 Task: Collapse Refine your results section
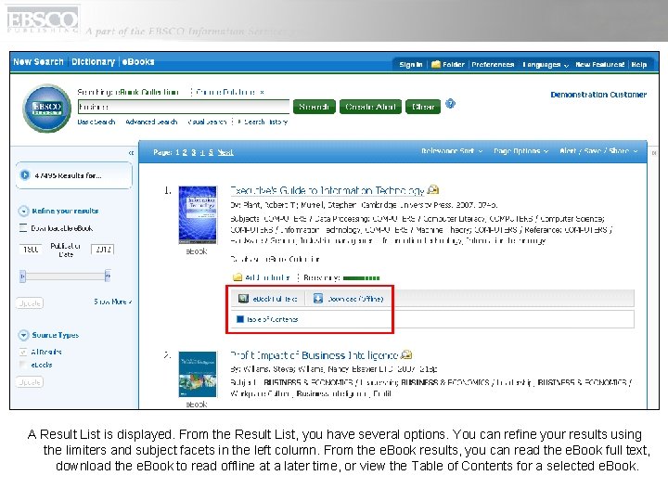click(23, 211)
